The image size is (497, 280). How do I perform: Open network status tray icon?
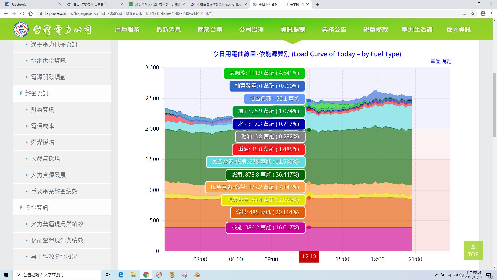[450, 275]
